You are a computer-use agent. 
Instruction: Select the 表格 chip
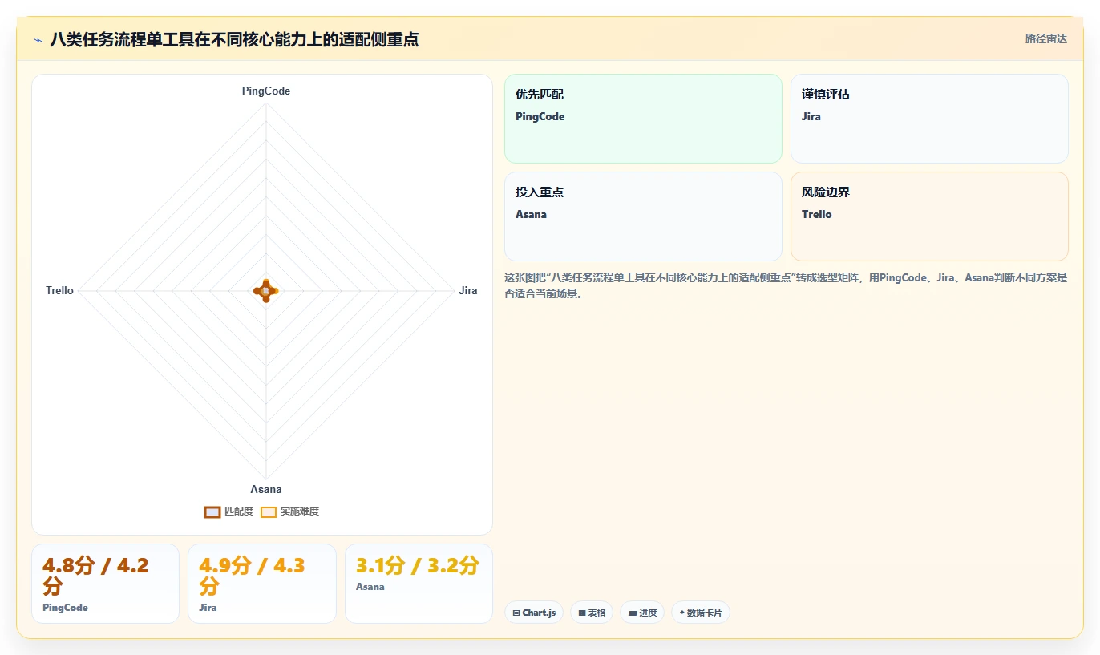pyautogui.click(x=592, y=613)
